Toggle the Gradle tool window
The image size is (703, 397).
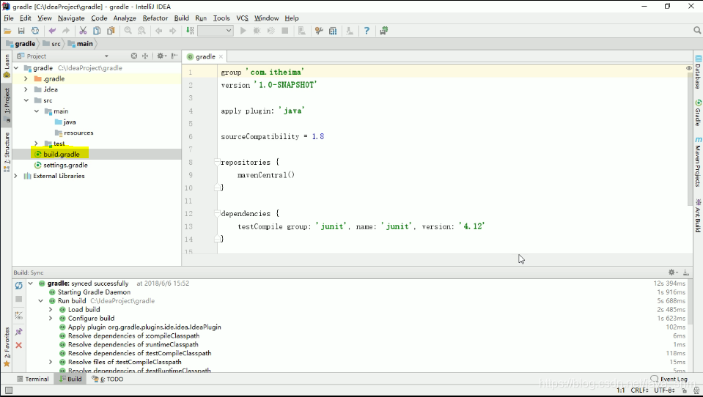tap(698, 113)
